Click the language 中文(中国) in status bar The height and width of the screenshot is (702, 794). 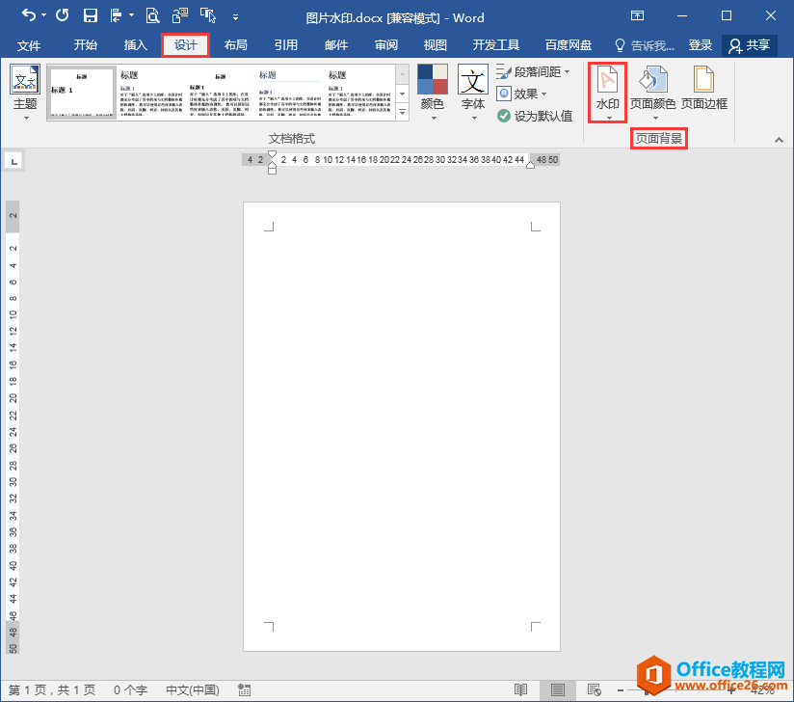click(x=193, y=689)
